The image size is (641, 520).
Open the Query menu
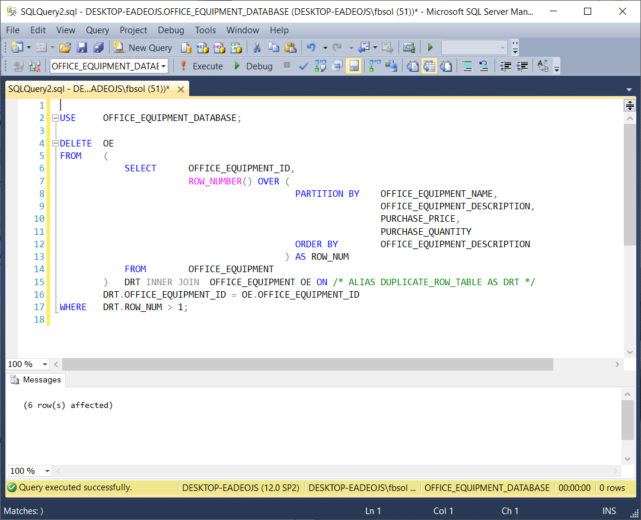pyautogui.click(x=97, y=30)
